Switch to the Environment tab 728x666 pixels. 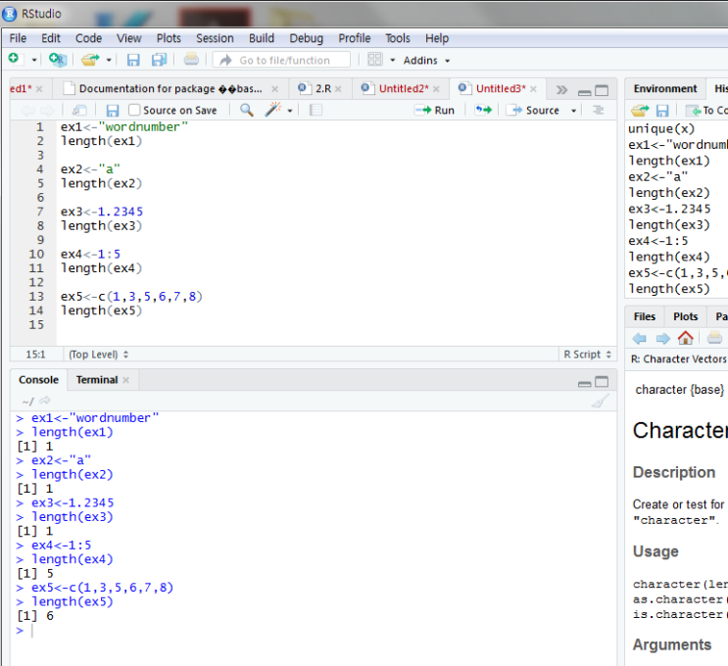(x=665, y=89)
